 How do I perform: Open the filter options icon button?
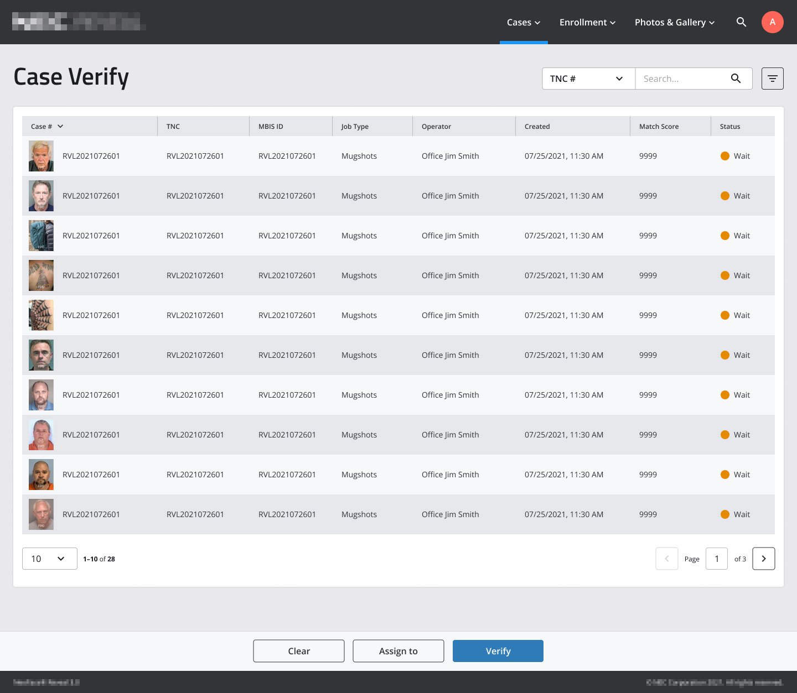click(773, 79)
